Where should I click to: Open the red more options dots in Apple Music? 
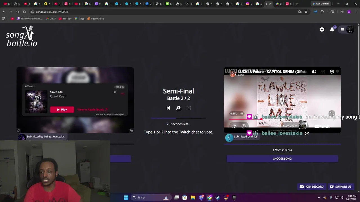click(123, 94)
